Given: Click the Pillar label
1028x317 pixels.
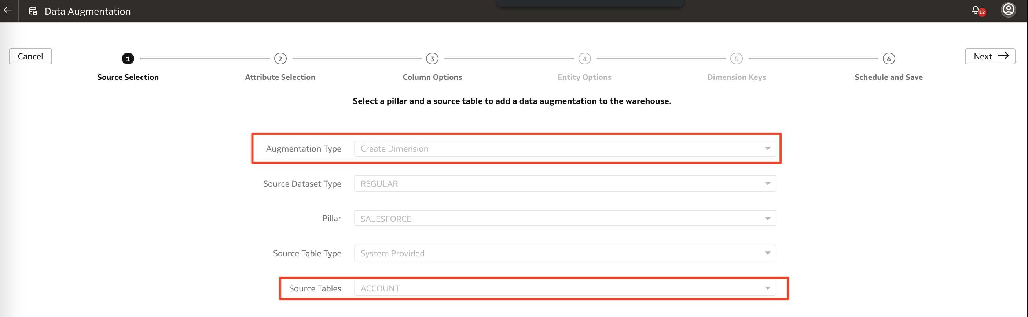Looking at the screenshot, I should click(x=332, y=218).
